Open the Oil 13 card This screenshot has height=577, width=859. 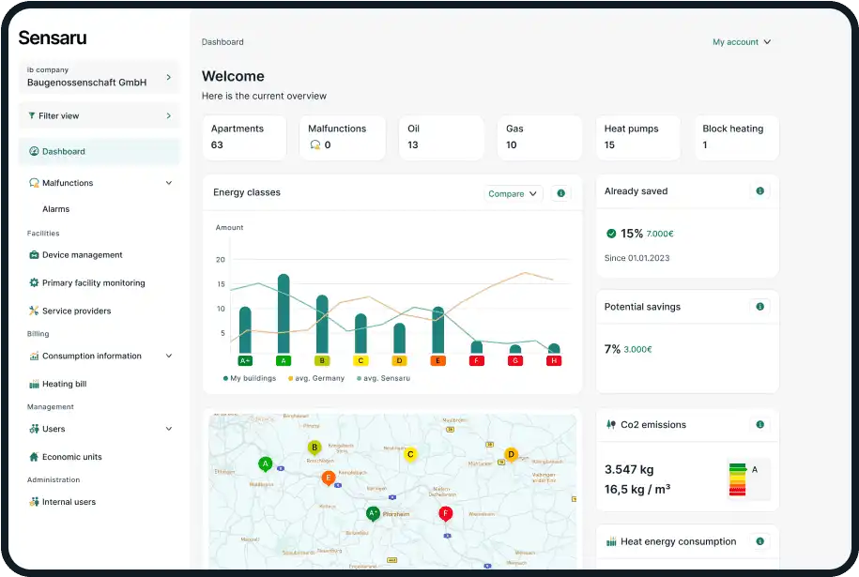pos(441,137)
